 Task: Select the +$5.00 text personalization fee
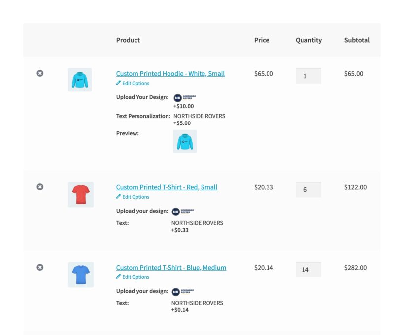(x=182, y=123)
